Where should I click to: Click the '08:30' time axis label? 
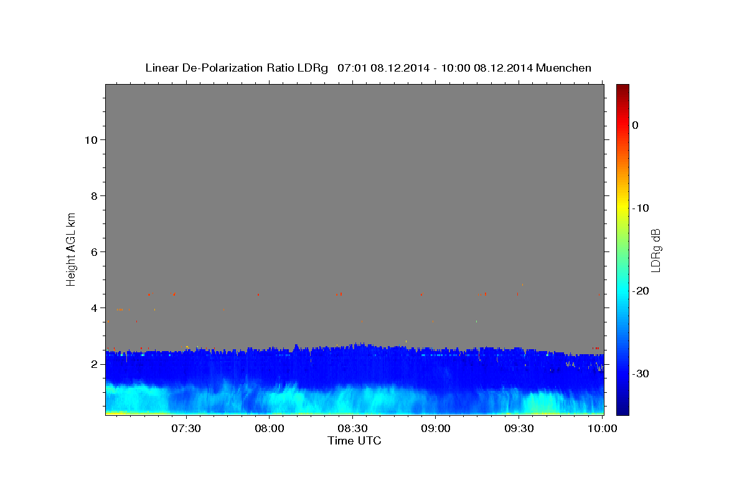pyautogui.click(x=352, y=428)
